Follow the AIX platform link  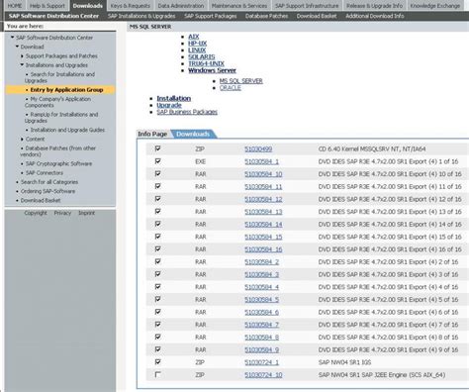194,37
